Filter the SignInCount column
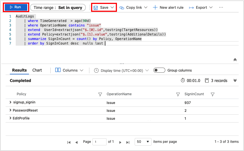 pyautogui.click(x=213, y=94)
